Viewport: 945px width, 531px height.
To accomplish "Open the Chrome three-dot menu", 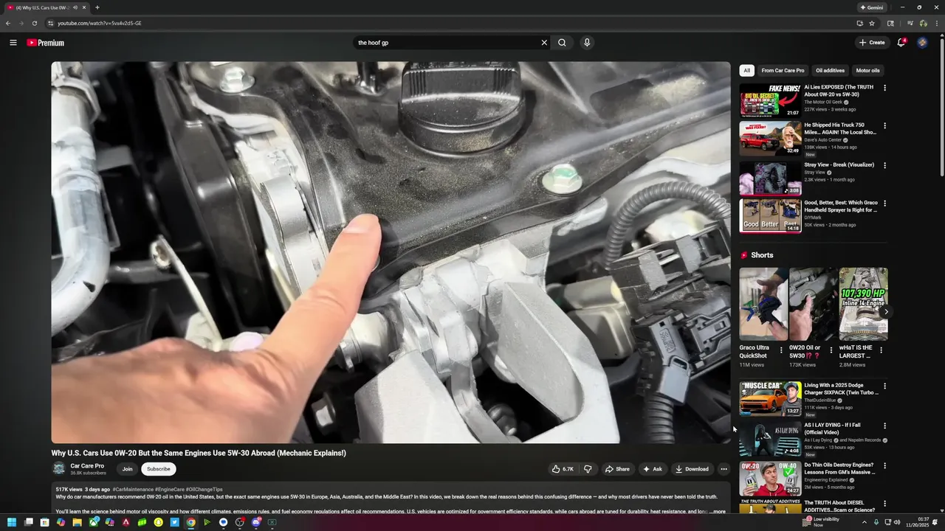I will (x=937, y=23).
